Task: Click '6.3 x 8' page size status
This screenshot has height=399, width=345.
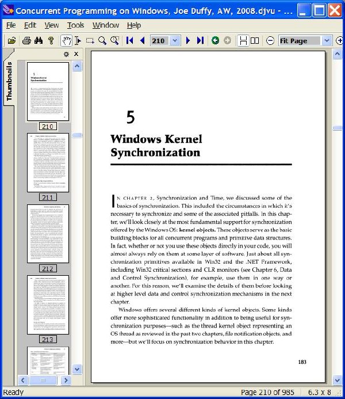Action: [319, 392]
